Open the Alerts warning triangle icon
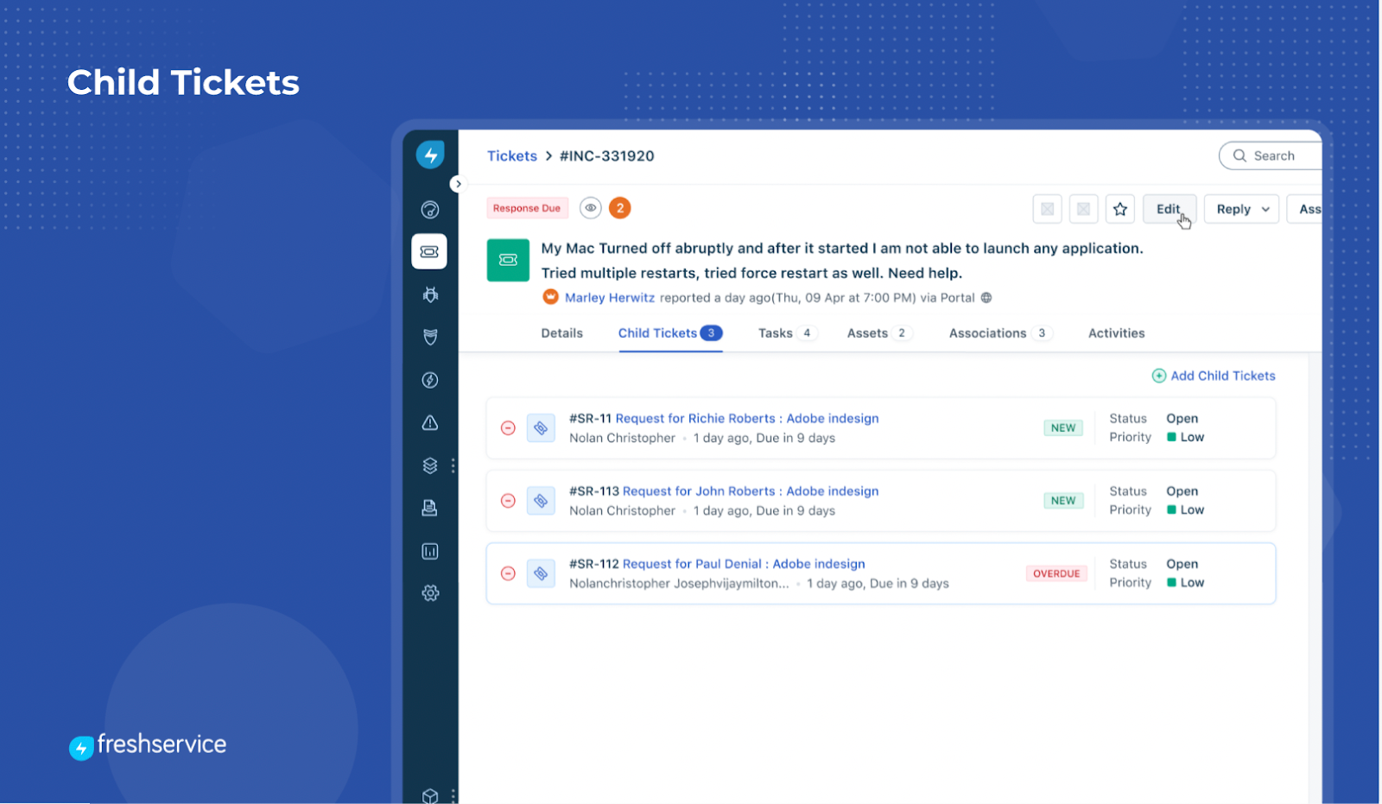 point(430,422)
